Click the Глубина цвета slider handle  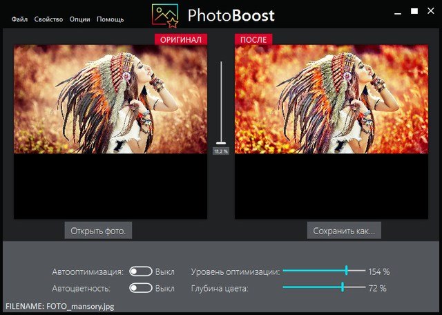[342, 287]
